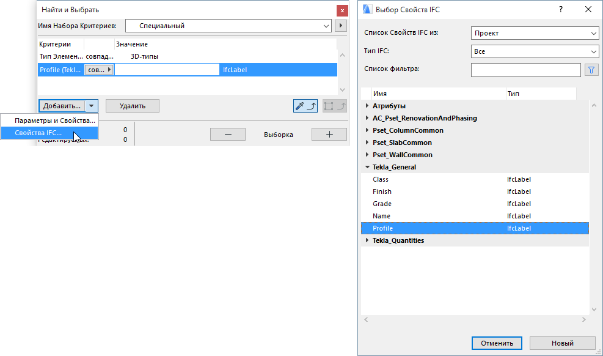603x356 pixels.
Task: Open the IFC type dropdown 'Все'
Action: (535, 51)
